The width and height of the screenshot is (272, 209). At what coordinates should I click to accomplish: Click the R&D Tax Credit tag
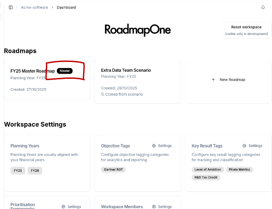(x=206, y=177)
